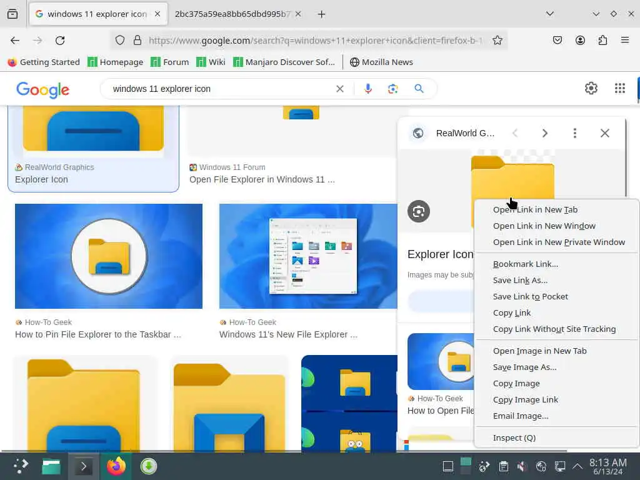Submit search with the magnifier icon
This screenshot has width=640, height=480.
coord(419,89)
